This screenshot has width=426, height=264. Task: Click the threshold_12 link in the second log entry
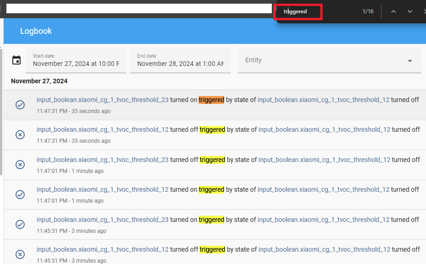[102, 129]
